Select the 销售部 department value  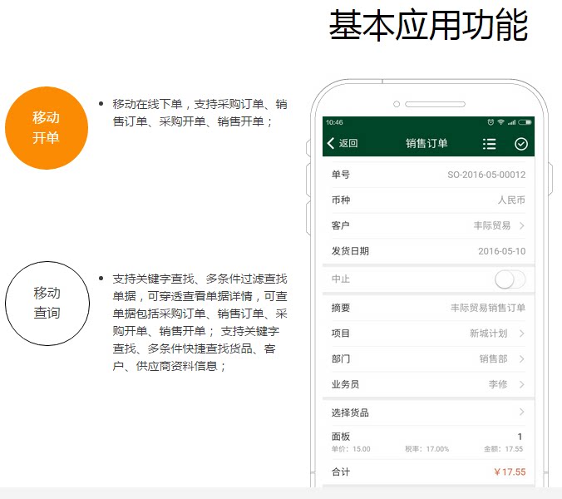(494, 358)
